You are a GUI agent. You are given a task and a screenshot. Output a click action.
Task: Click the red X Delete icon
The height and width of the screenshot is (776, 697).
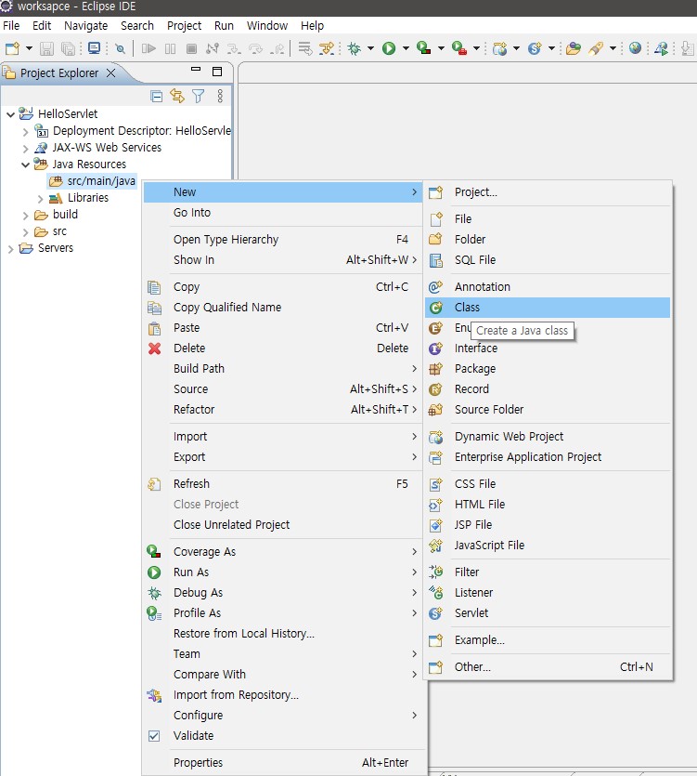tap(154, 349)
